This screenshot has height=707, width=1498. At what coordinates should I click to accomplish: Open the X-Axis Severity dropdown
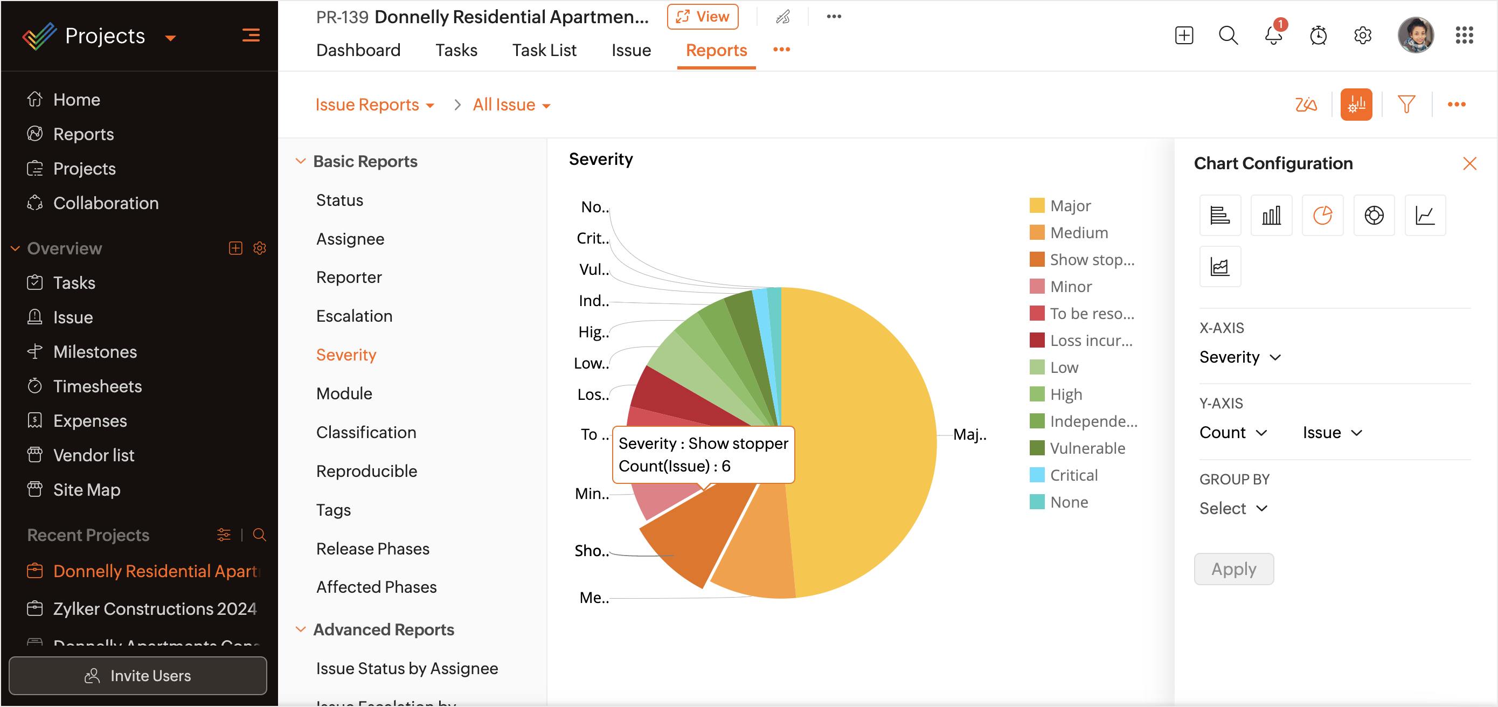pos(1239,357)
